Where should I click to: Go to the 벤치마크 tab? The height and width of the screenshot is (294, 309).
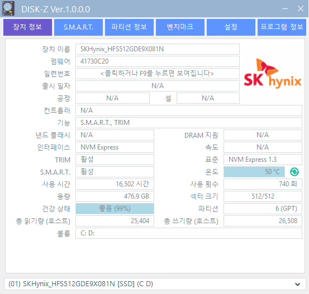[x=180, y=27]
